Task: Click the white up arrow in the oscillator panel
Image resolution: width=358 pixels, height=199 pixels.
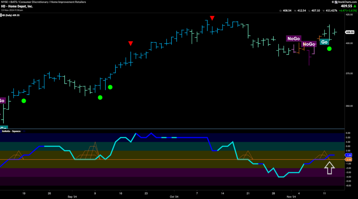Action: [x=329, y=169]
